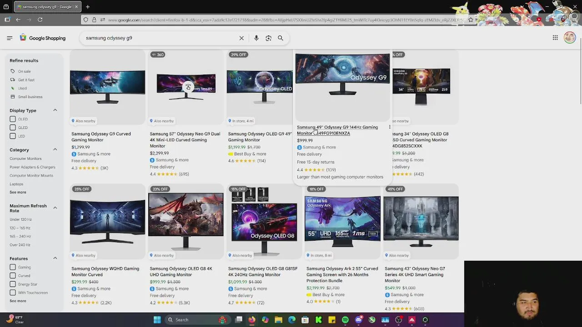Search by image with Lens icon
Image resolution: width=582 pixels, height=327 pixels.
pyautogui.click(x=268, y=38)
